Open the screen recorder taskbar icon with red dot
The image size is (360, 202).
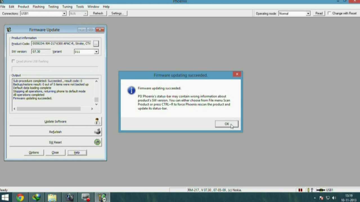coord(86,198)
